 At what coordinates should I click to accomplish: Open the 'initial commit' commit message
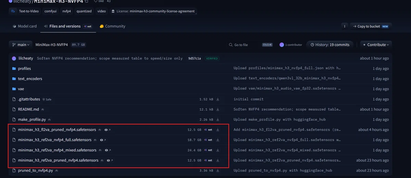coord(249,99)
